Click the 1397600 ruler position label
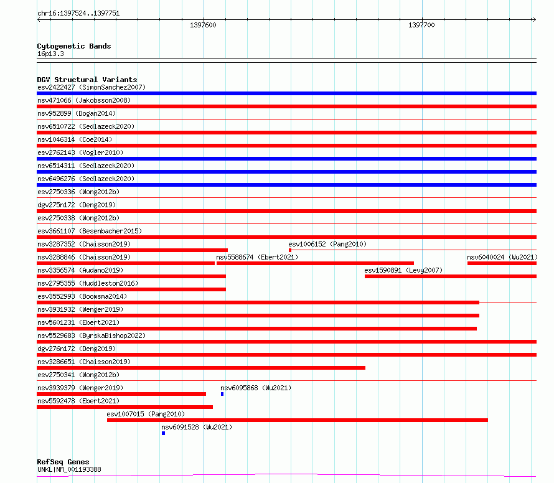This screenshot has height=483, width=554. (x=203, y=25)
